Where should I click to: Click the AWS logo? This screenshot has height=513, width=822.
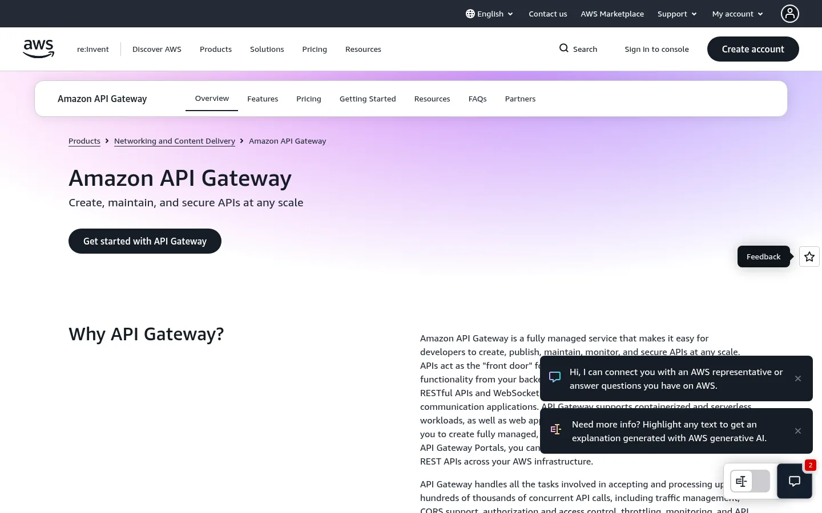click(x=39, y=49)
